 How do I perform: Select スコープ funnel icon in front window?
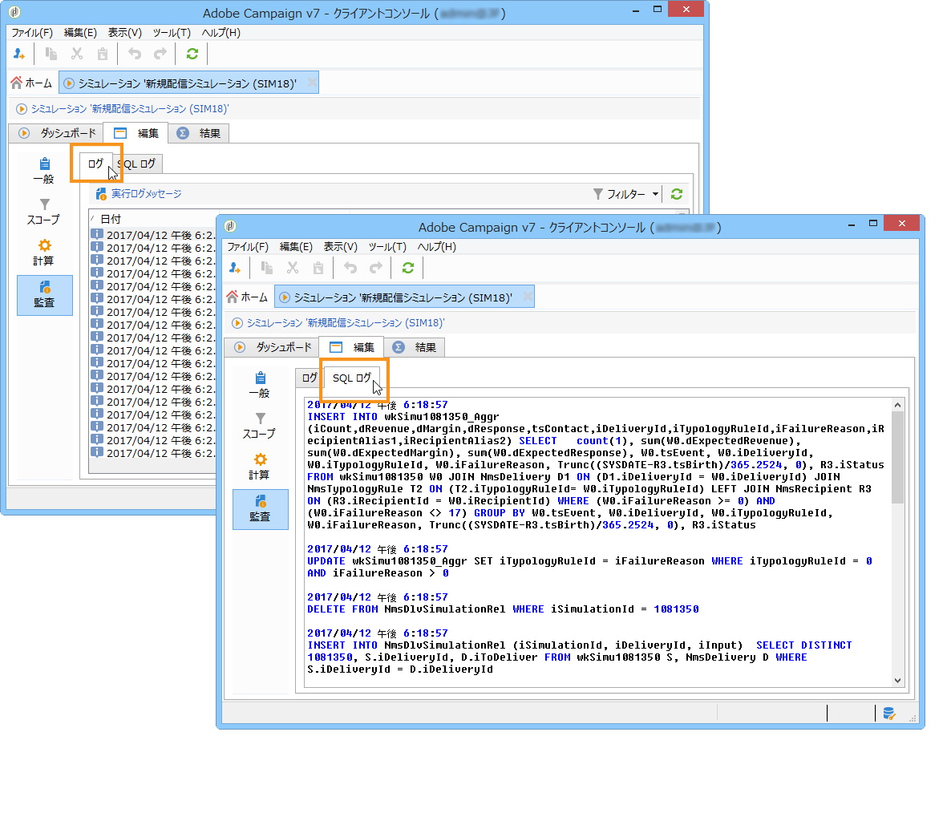click(x=260, y=426)
